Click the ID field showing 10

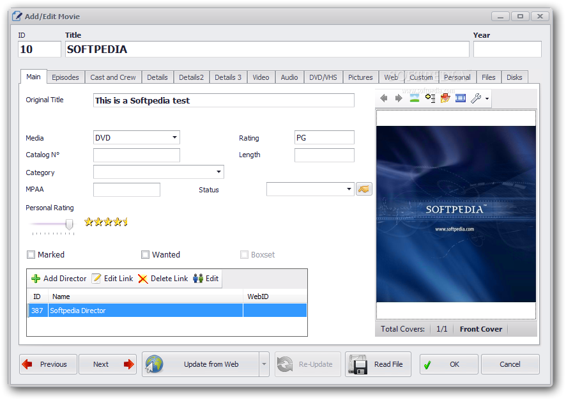click(x=40, y=49)
